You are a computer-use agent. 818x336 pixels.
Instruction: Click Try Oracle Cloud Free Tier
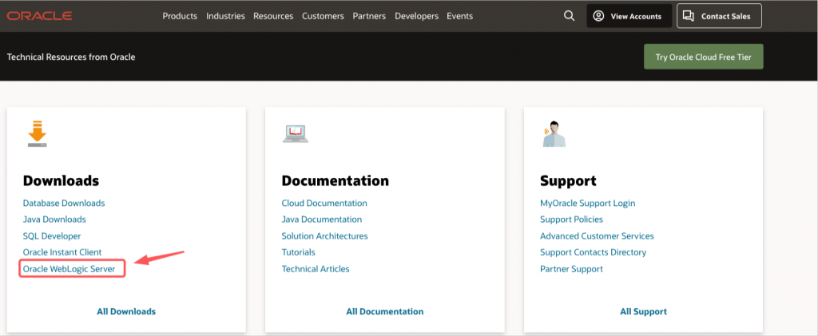point(703,57)
